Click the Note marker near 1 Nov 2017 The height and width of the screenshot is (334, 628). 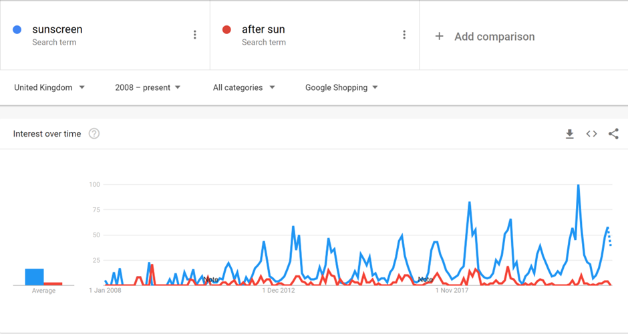point(426,279)
